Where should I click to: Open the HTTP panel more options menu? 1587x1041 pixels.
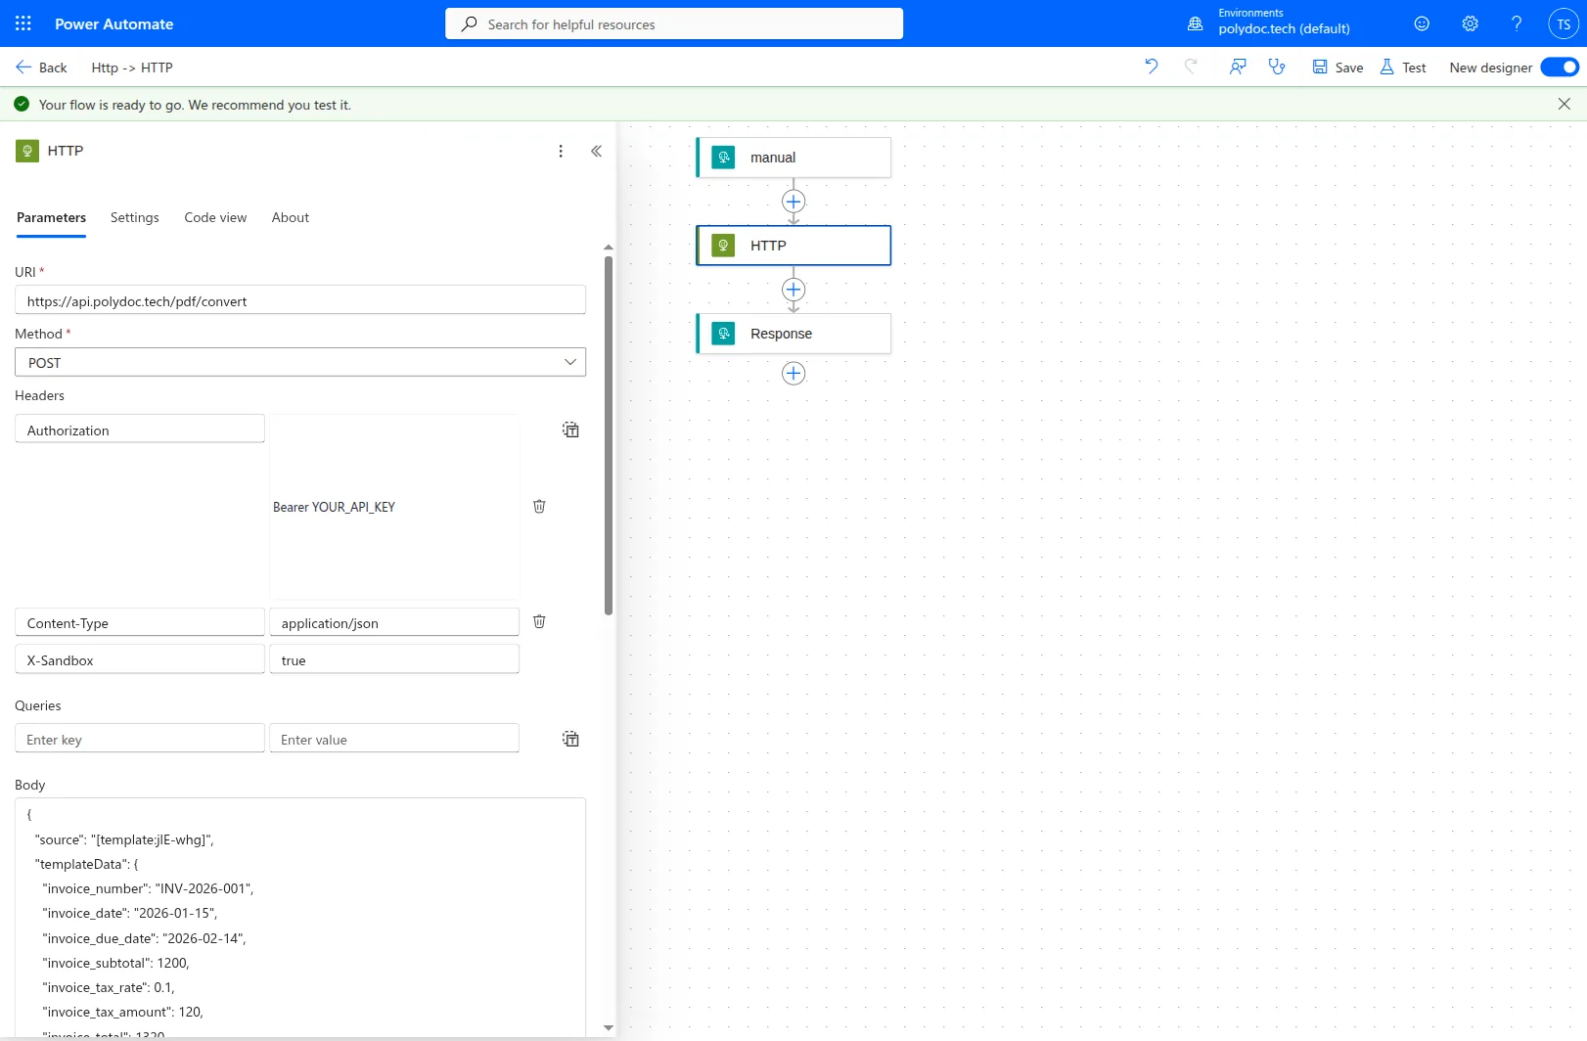(561, 151)
